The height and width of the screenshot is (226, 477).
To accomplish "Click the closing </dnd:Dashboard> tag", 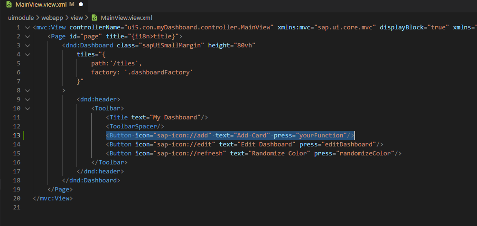I will [91, 180].
